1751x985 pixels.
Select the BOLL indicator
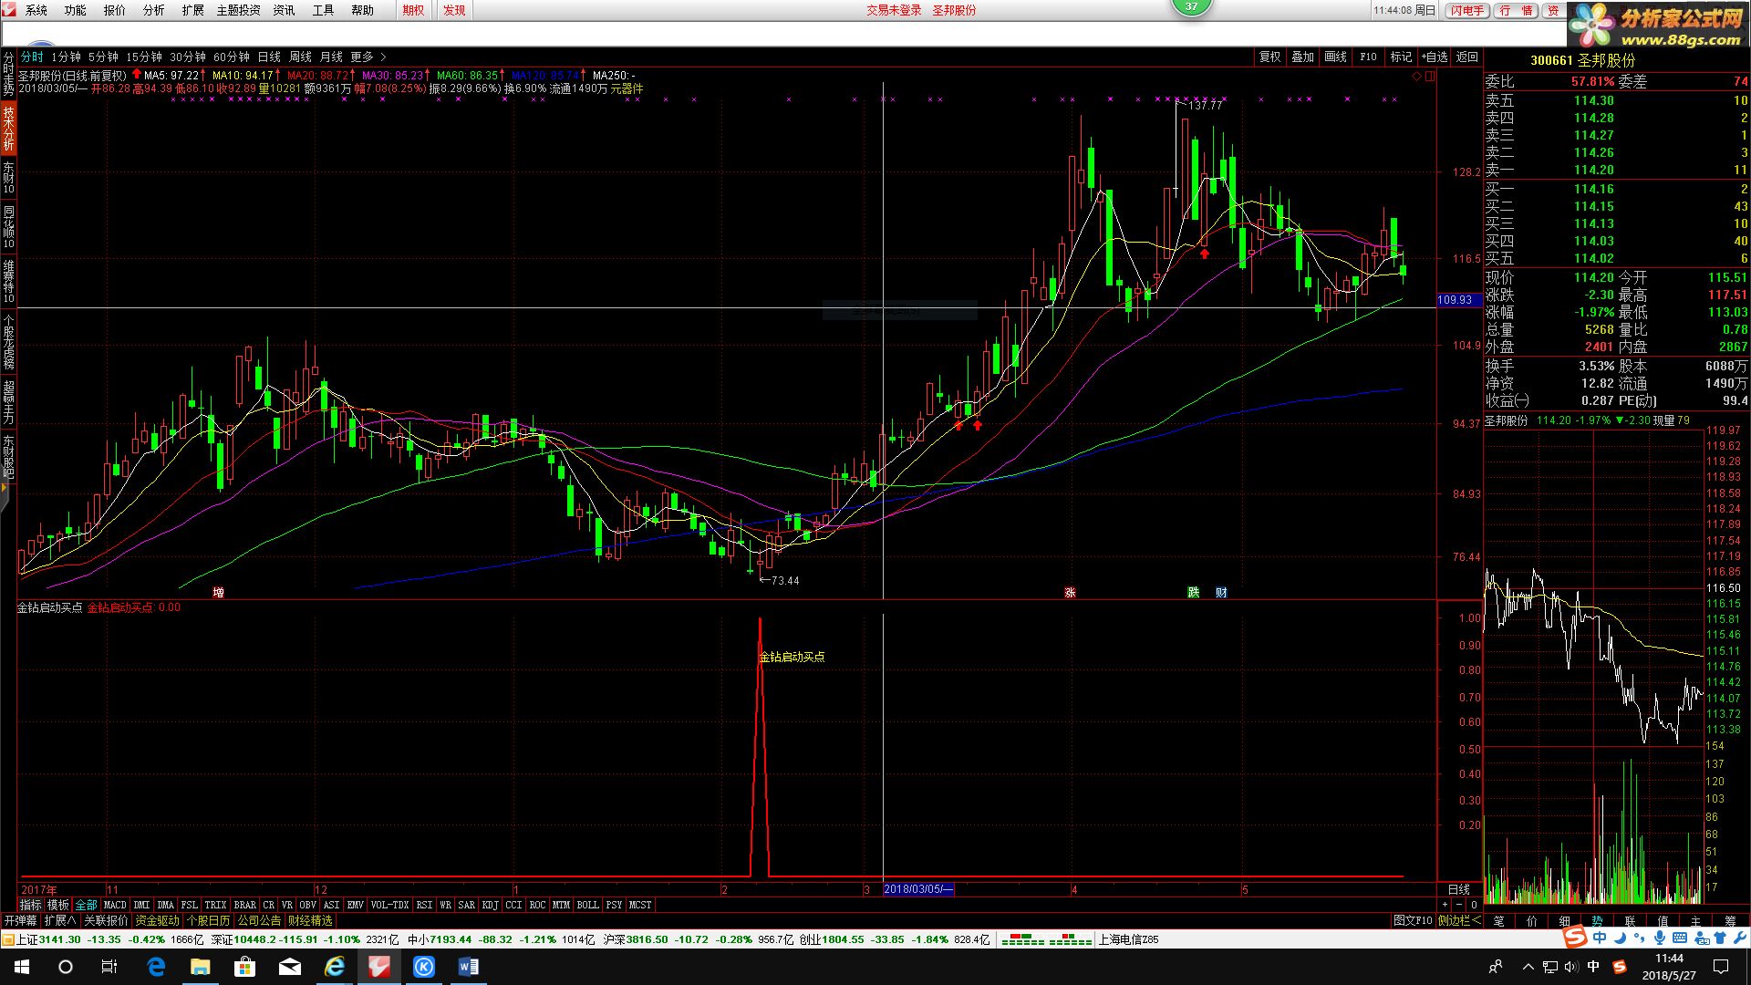point(587,905)
